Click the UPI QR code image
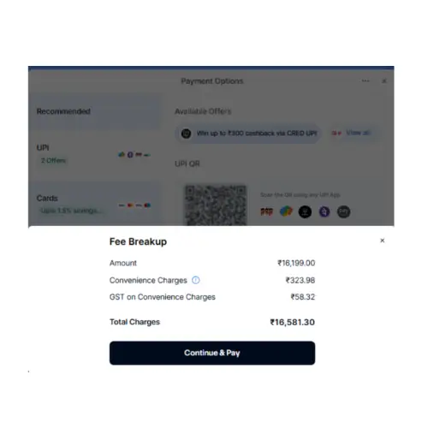The image size is (428, 428). pyautogui.click(x=216, y=205)
